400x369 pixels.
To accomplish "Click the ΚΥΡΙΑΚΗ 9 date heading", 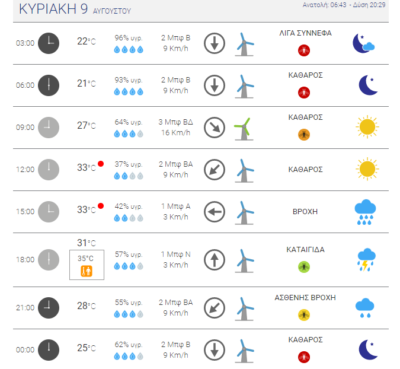I will (53, 9).
